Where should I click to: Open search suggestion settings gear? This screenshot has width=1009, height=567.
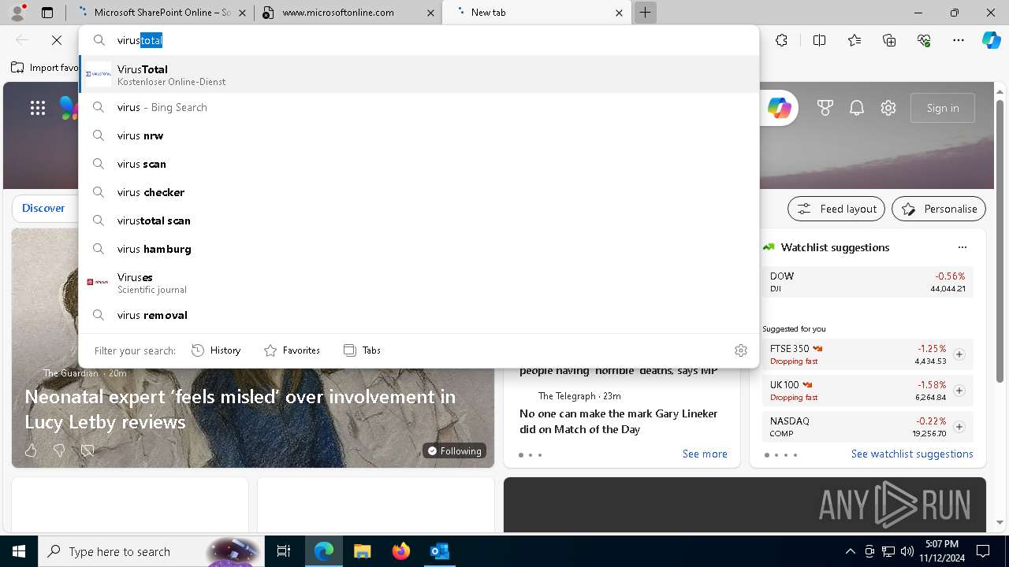(x=740, y=350)
